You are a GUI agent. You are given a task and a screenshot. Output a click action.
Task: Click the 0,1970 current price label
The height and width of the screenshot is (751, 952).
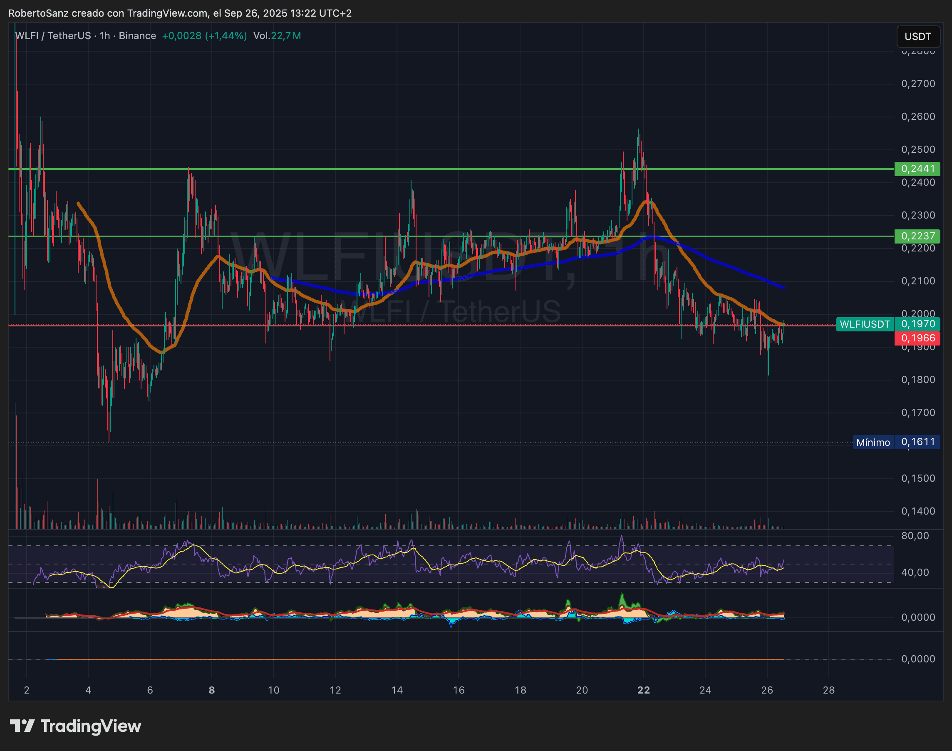click(x=917, y=324)
